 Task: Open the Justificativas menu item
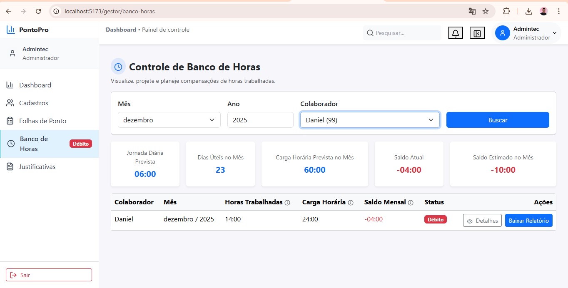pos(37,166)
